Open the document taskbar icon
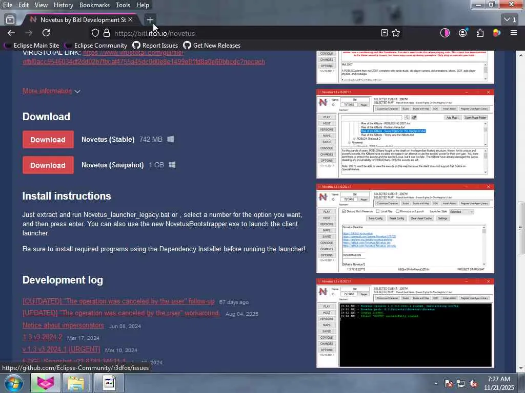Viewport: 525px width, 393px height. point(109,383)
